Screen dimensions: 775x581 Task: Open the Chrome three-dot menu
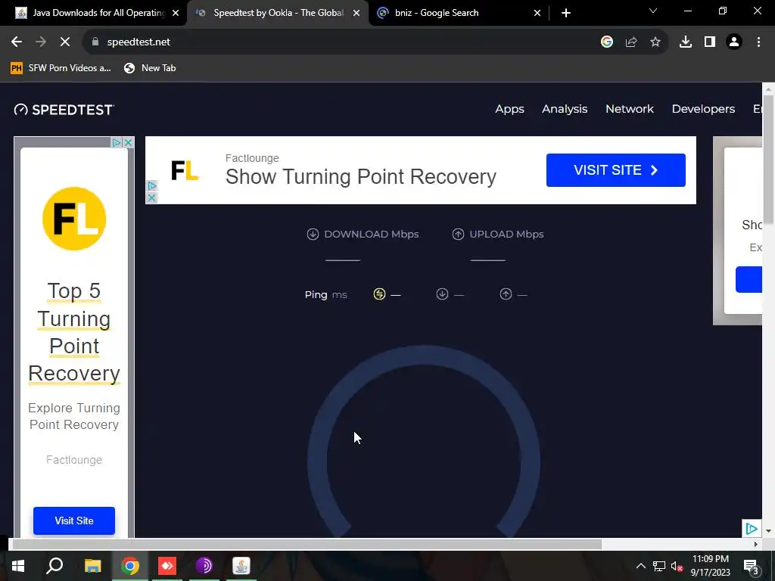pyautogui.click(x=758, y=42)
